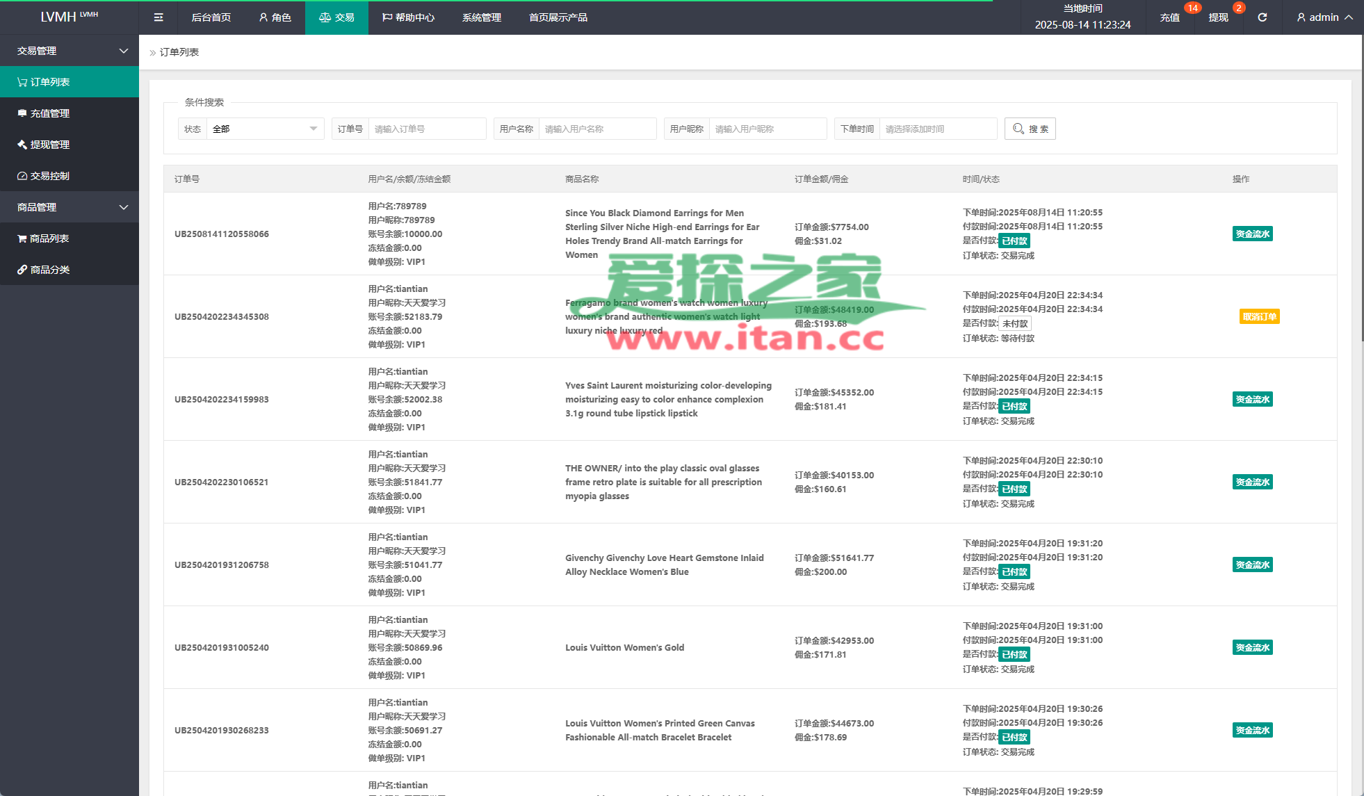The height and width of the screenshot is (796, 1364).
Task: Click 已付款 badge for order UB2508141120558066
Action: [x=1015, y=241]
